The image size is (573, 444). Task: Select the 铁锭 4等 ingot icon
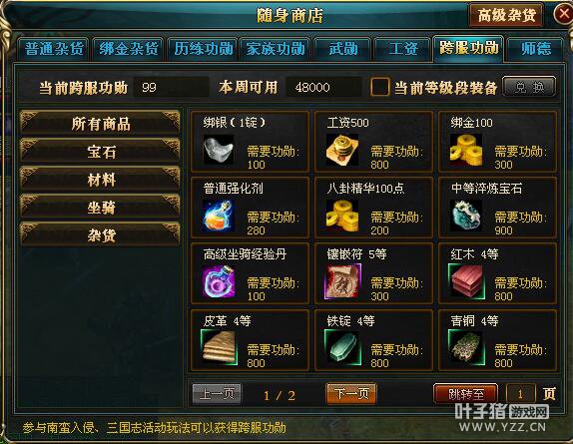342,348
